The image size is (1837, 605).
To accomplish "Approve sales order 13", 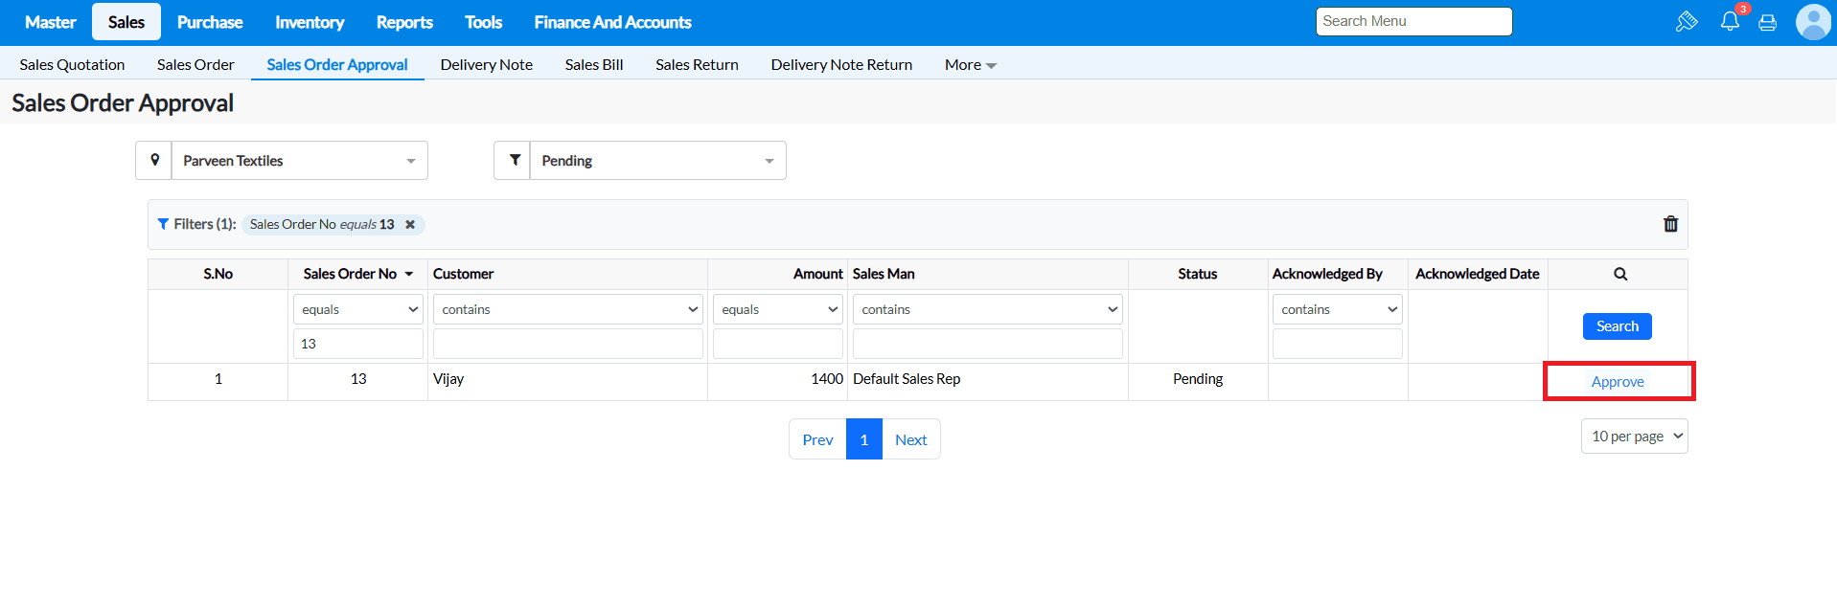I will click(x=1618, y=382).
